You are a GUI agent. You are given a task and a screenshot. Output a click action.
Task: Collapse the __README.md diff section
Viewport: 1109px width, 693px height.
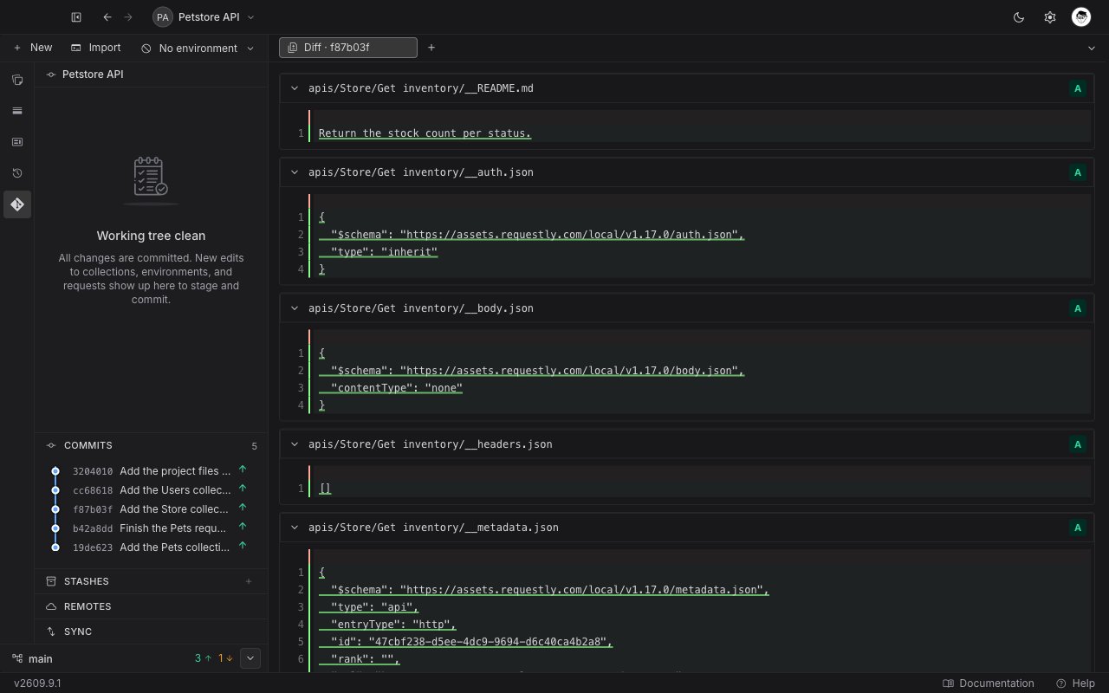(x=295, y=88)
